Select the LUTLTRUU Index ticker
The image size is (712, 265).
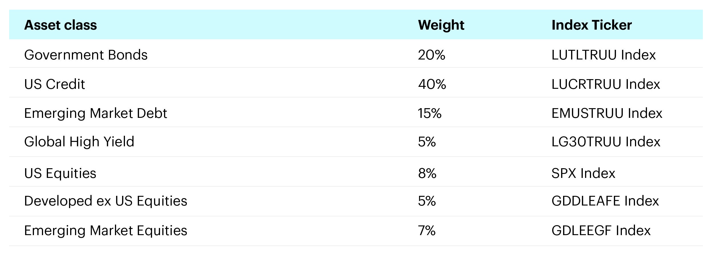coord(604,55)
